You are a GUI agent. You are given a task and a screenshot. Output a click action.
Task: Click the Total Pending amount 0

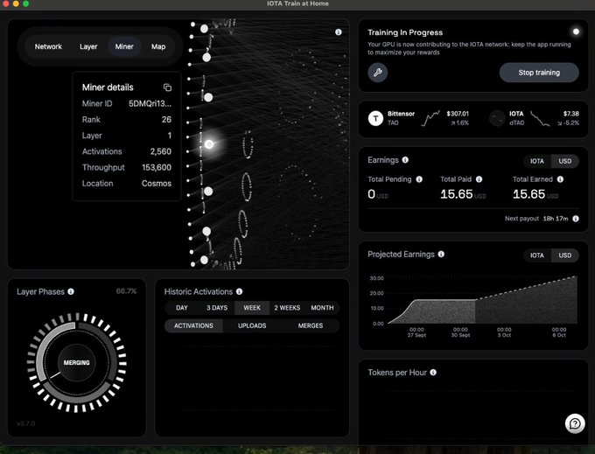[372, 194]
